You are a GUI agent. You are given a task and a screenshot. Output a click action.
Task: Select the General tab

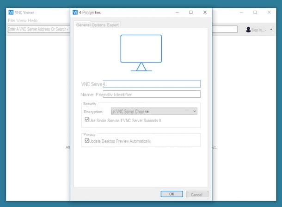[83, 25]
